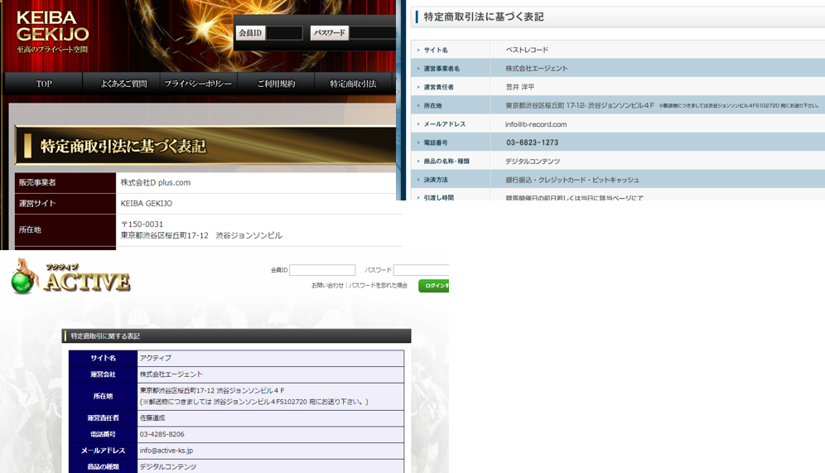Select the 東京都渋谷区桜丘町17-12 address on KEIBA GEKIJO

(x=201, y=235)
